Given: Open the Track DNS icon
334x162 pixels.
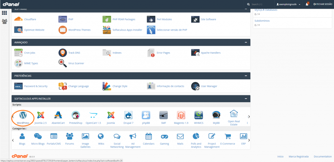Looking at the screenshot, I should click(x=63, y=53).
